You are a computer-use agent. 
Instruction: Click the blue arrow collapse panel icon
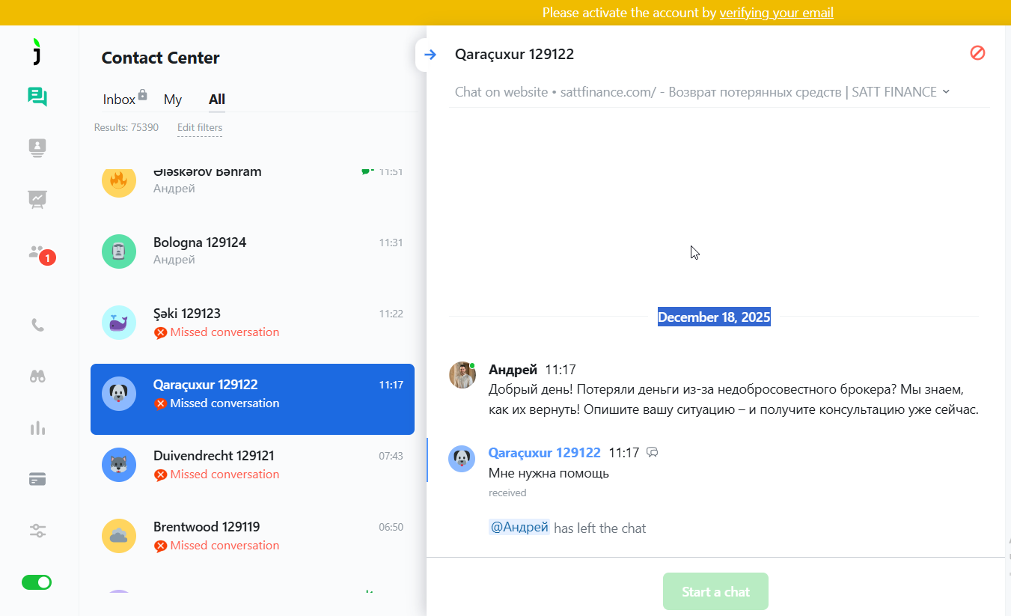pos(430,55)
